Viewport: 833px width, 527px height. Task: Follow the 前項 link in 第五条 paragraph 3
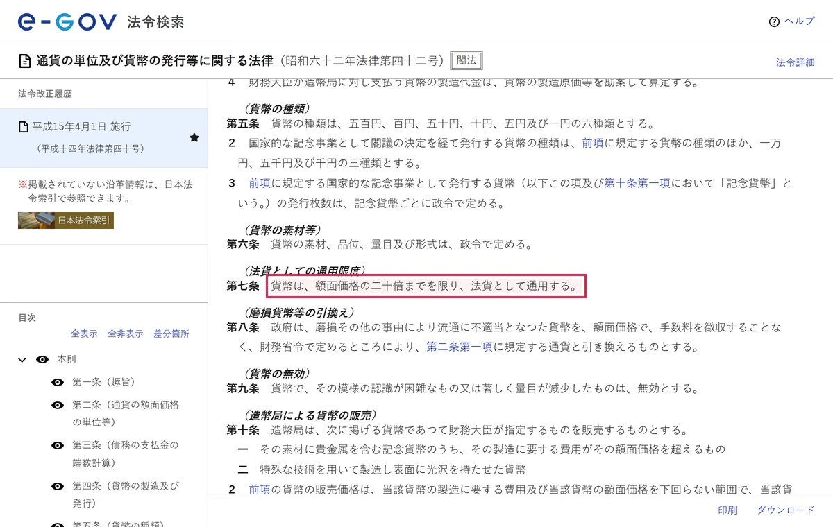pyautogui.click(x=260, y=184)
